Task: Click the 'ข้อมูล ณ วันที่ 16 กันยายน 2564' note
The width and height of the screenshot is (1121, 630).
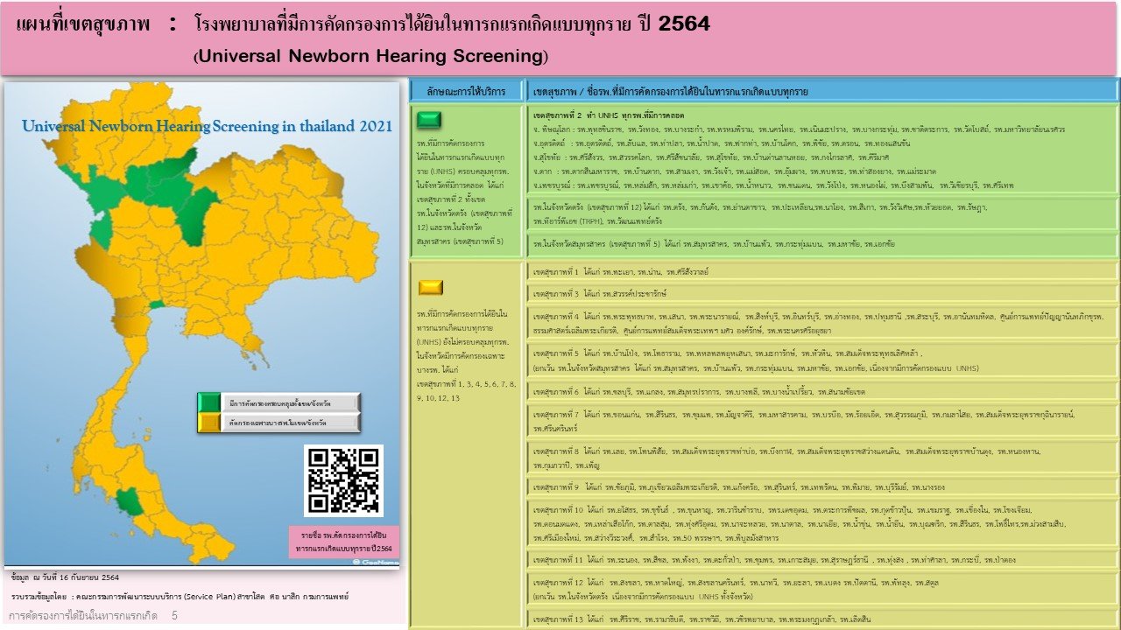Action: pos(67,577)
